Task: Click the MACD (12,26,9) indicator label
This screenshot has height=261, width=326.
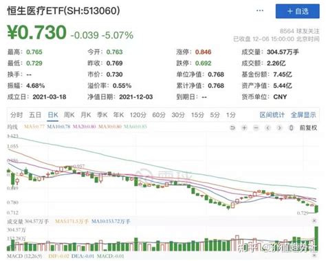Action: (25, 255)
